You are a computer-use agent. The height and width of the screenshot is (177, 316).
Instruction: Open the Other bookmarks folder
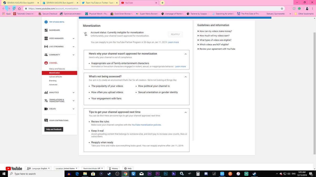tap(304, 14)
